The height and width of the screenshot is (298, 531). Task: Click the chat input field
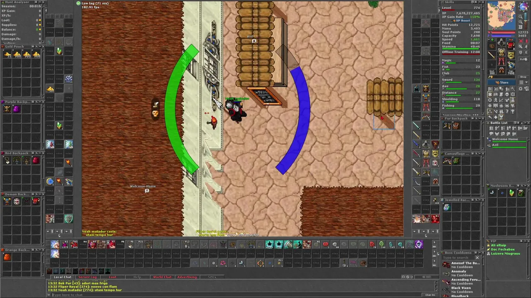pos(236,295)
